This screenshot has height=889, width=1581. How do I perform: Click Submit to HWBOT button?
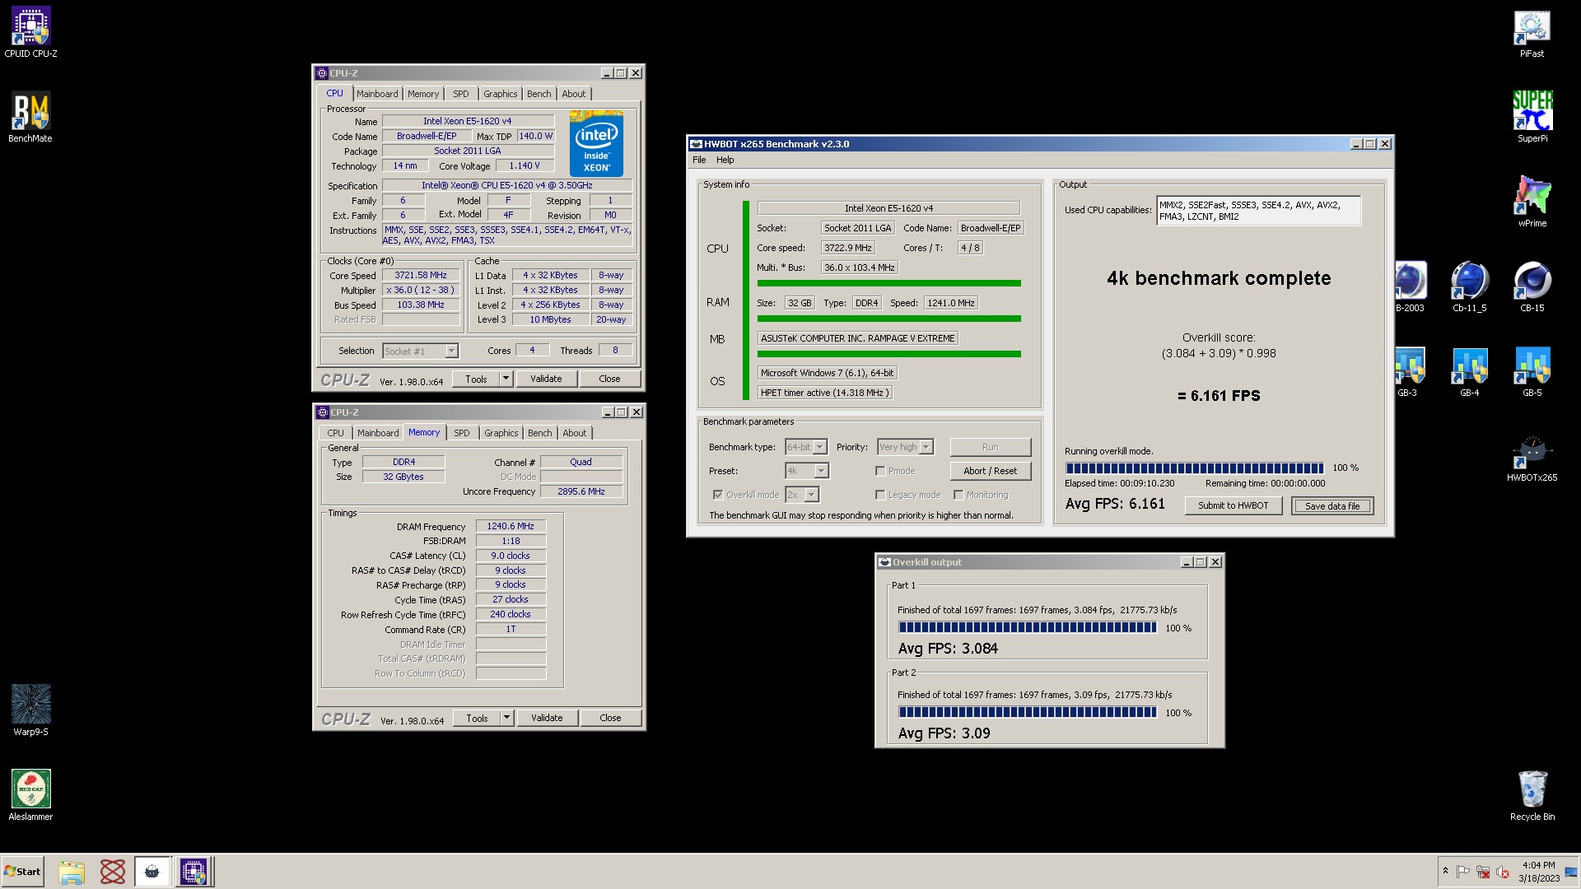click(x=1233, y=505)
